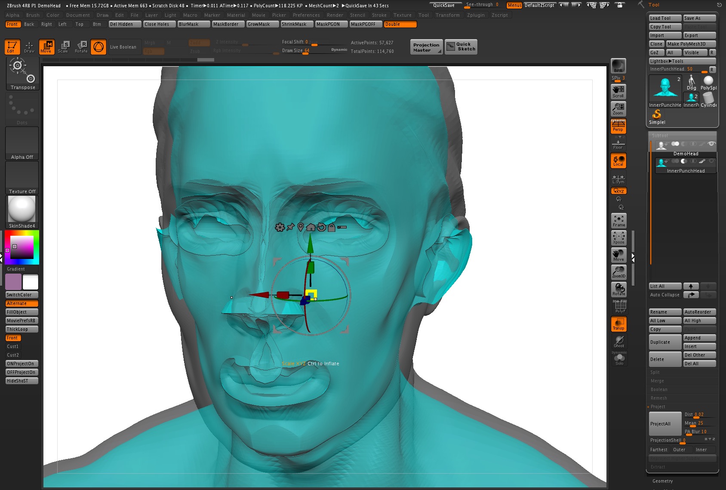Viewport: 726px width, 490px height.
Task: Select the Scale transform icon
Action: pos(64,46)
